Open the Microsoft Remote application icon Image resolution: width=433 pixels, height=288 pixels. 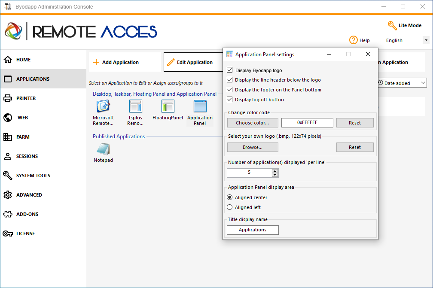pos(103,106)
